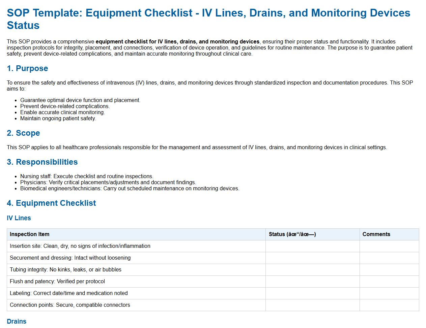The image size is (426, 328).
Task: Click the "2. Scope" section heading
Action: tap(23, 133)
